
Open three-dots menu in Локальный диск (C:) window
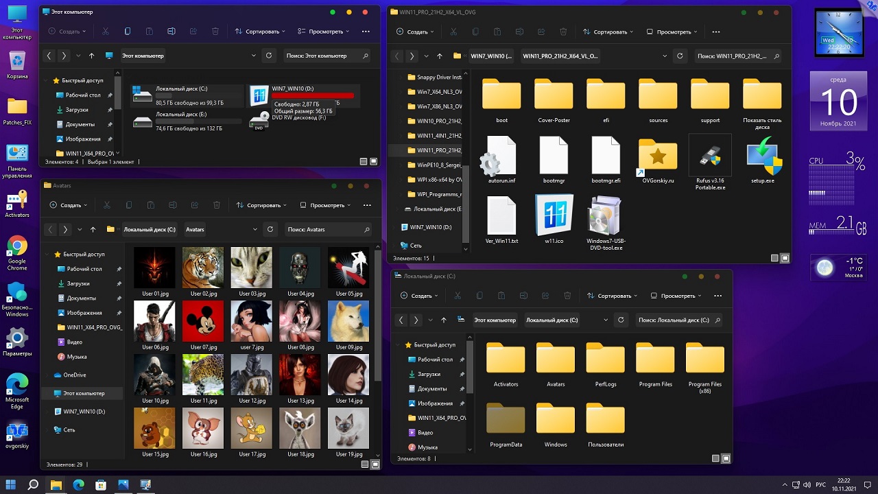pos(717,296)
